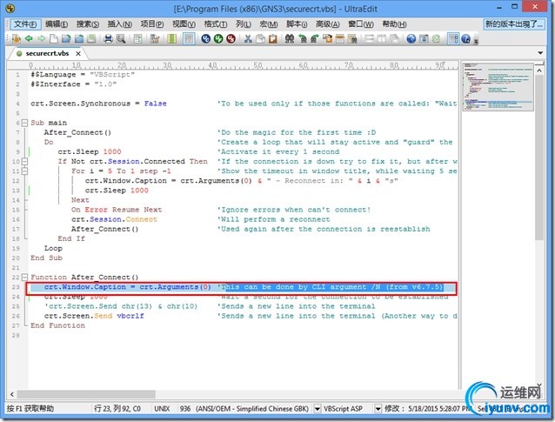Open Help with the question mark icon
The image size is (555, 422).
pos(465,38)
